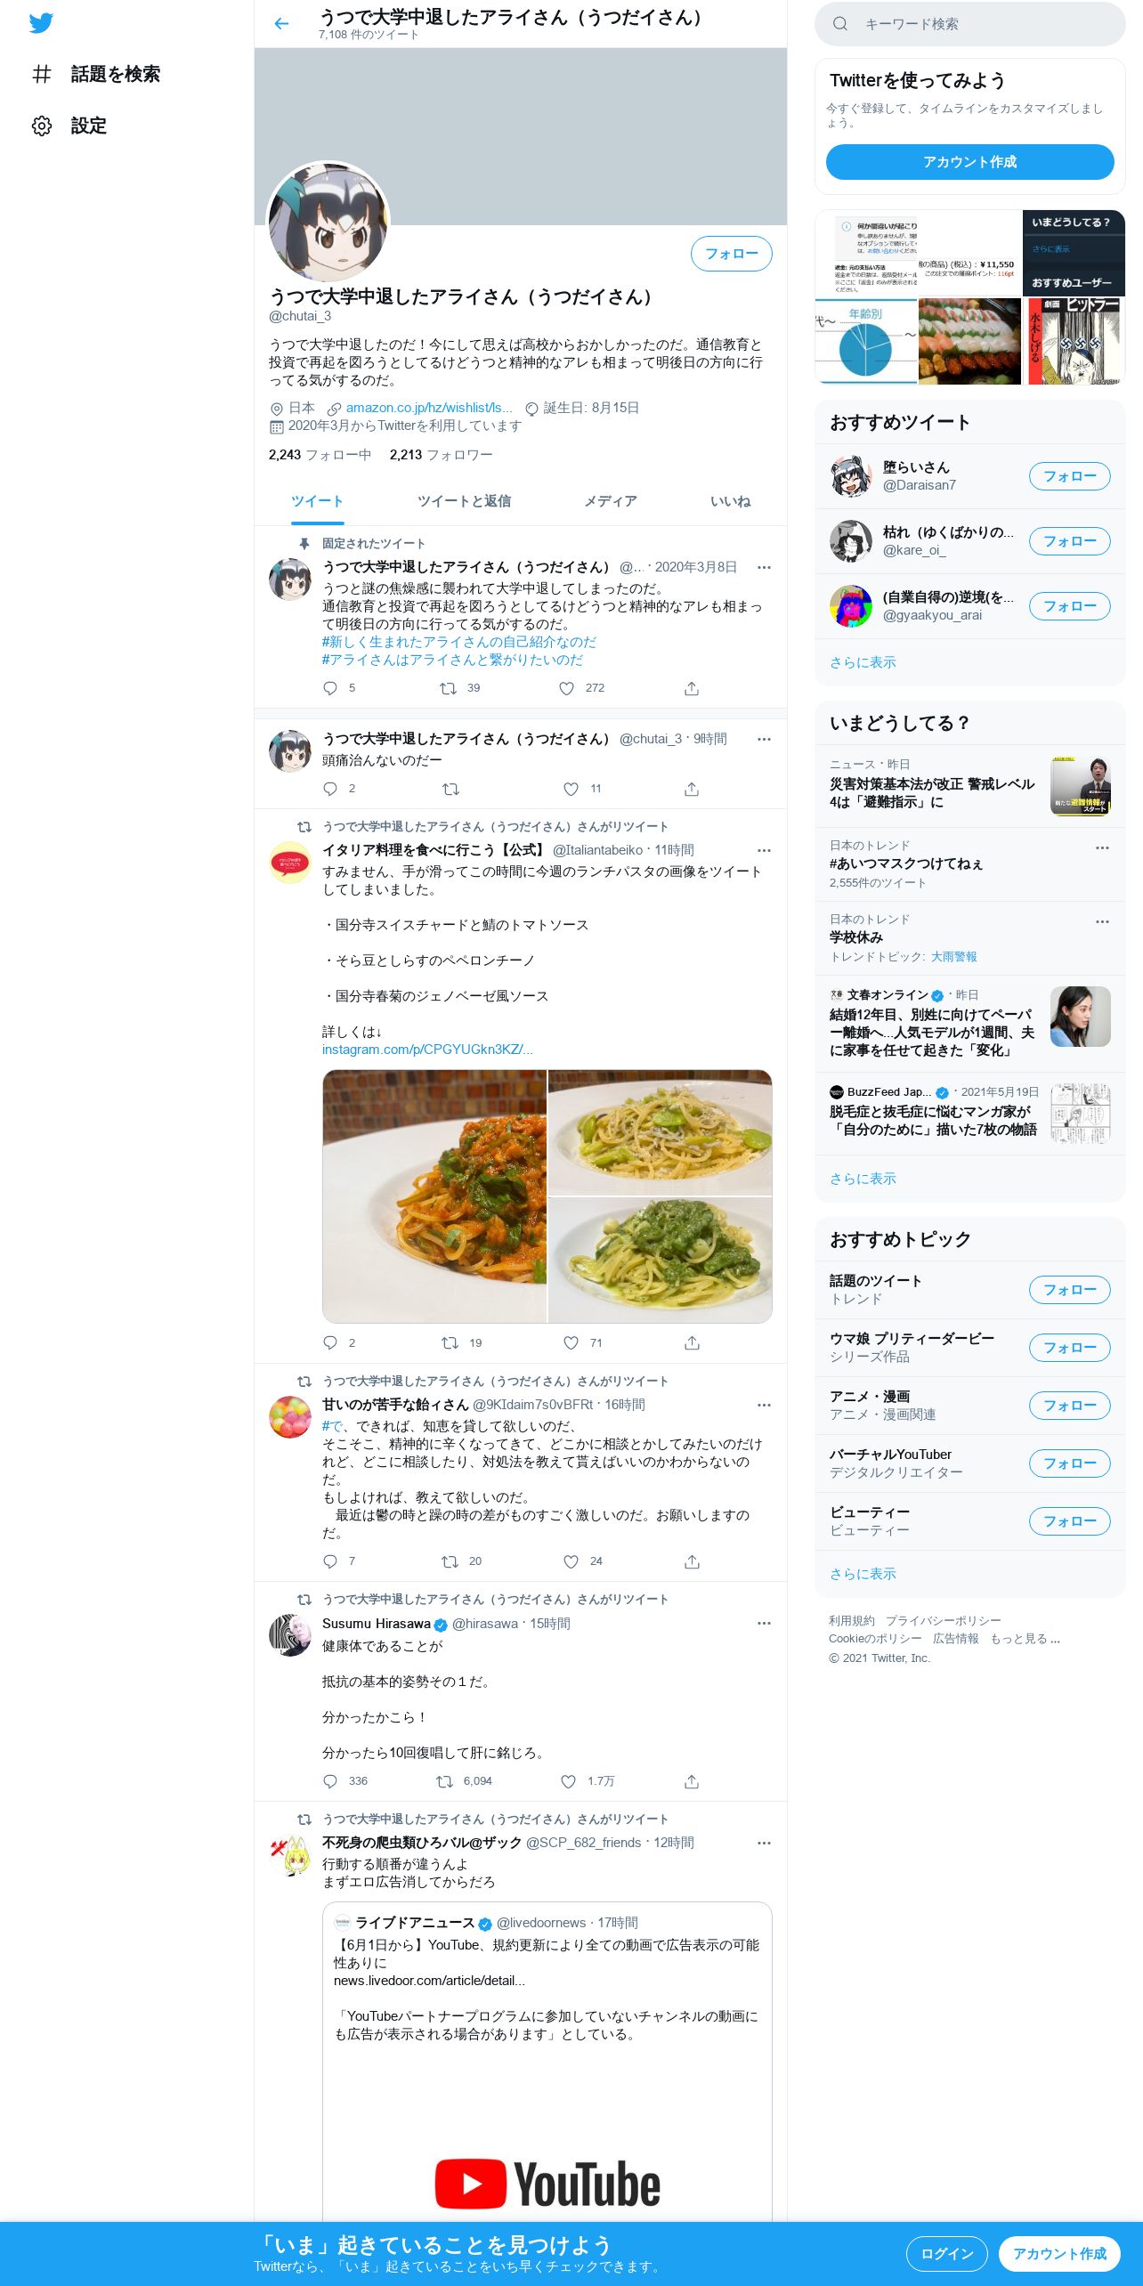Click the blue アカウント作成 button

[969, 162]
